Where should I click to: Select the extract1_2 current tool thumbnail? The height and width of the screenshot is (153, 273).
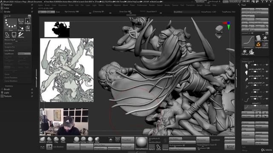pos(248,42)
